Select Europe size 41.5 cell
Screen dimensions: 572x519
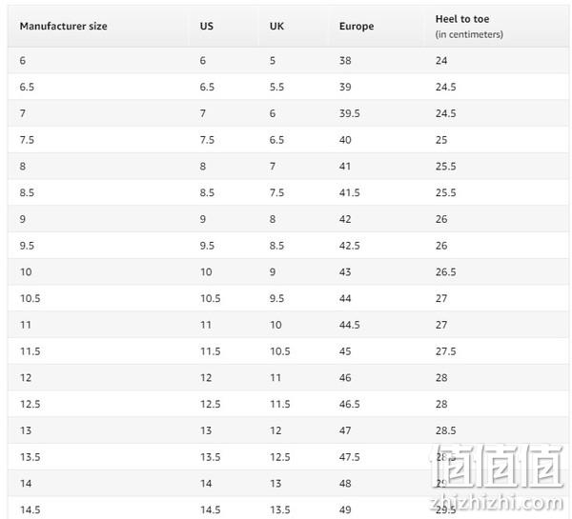click(x=350, y=192)
